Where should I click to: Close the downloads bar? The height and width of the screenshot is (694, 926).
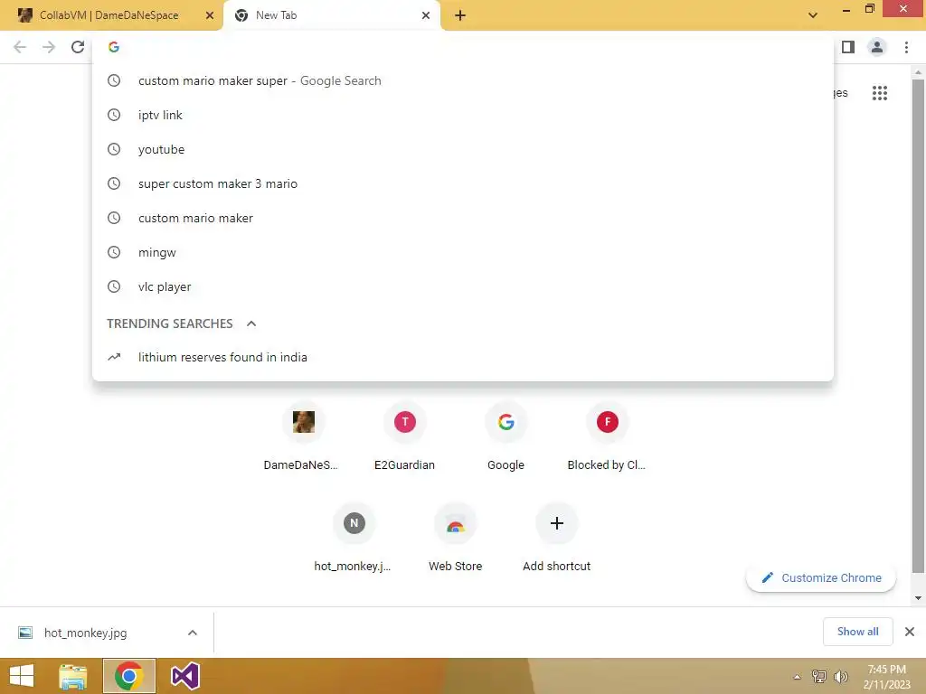coord(910,632)
